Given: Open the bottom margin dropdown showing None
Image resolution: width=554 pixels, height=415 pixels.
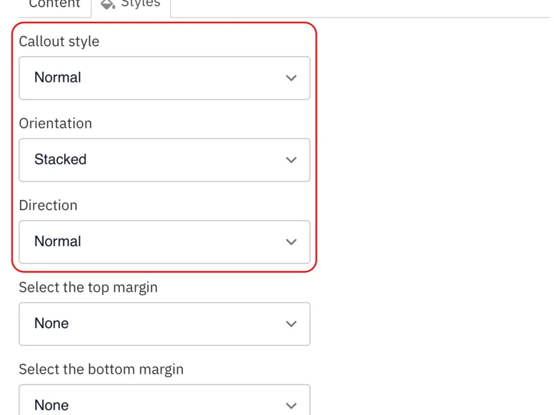Looking at the screenshot, I should [x=164, y=403].
